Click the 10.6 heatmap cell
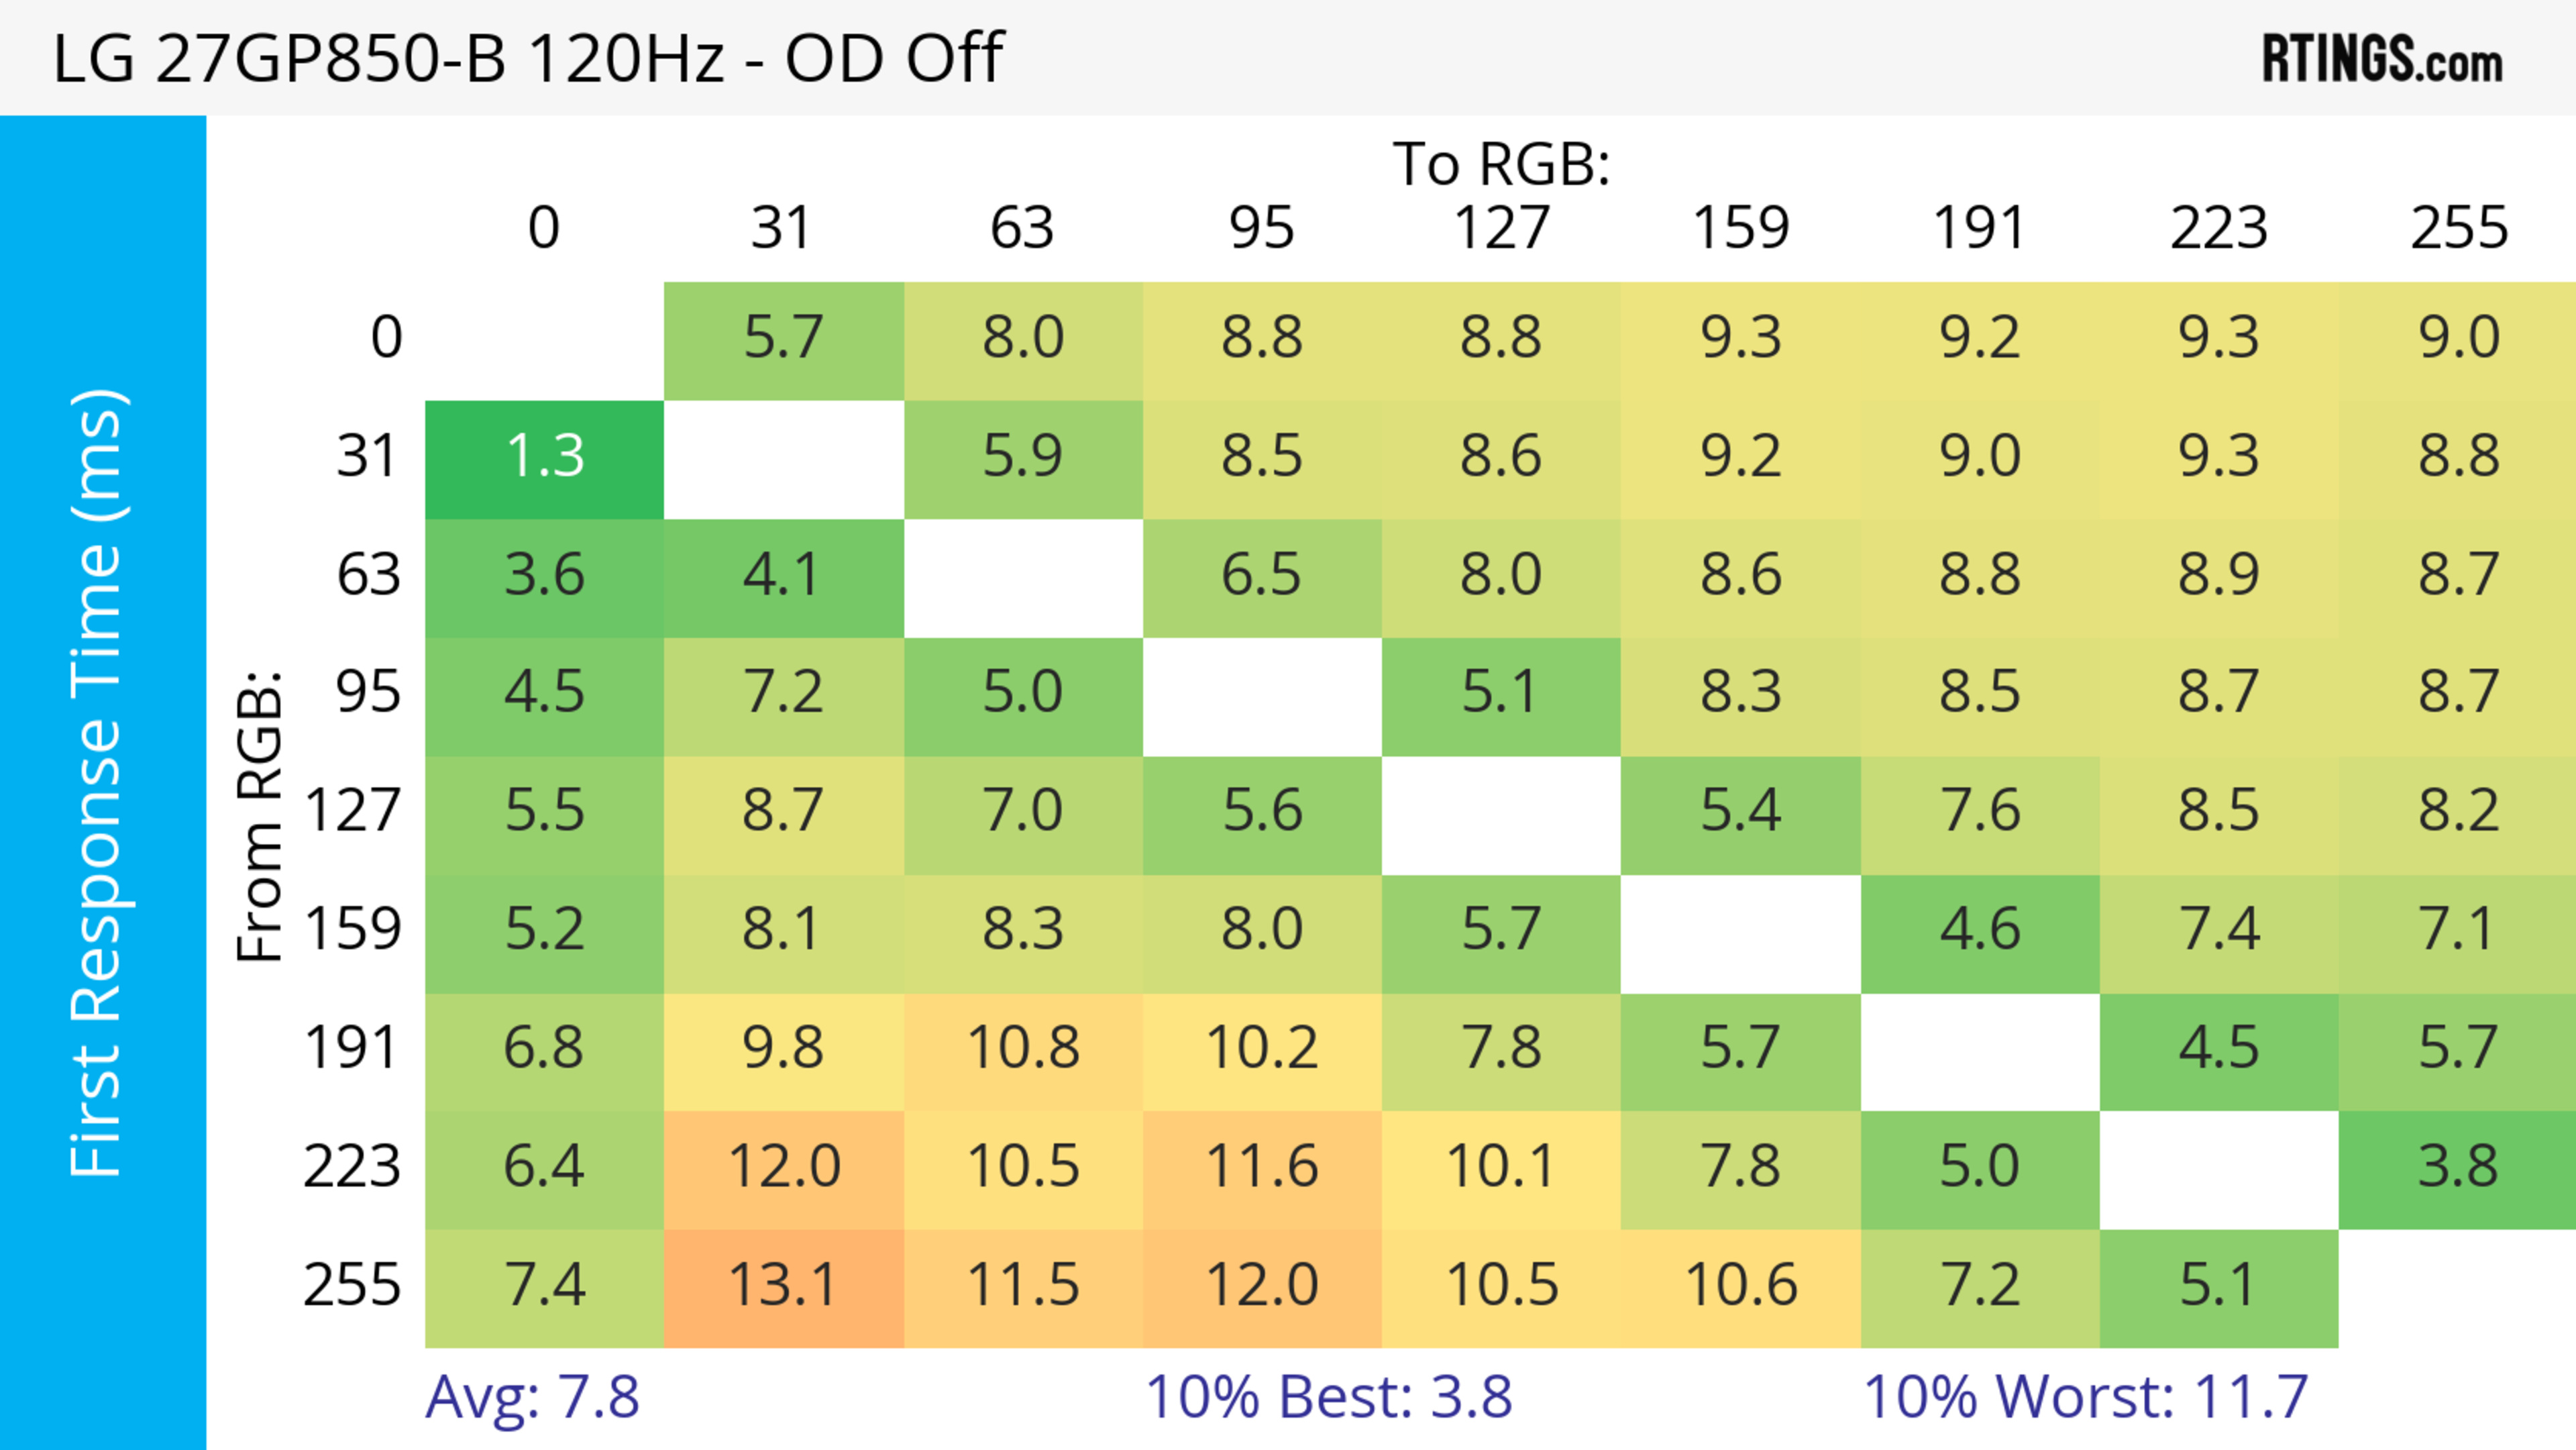 click(1741, 1286)
